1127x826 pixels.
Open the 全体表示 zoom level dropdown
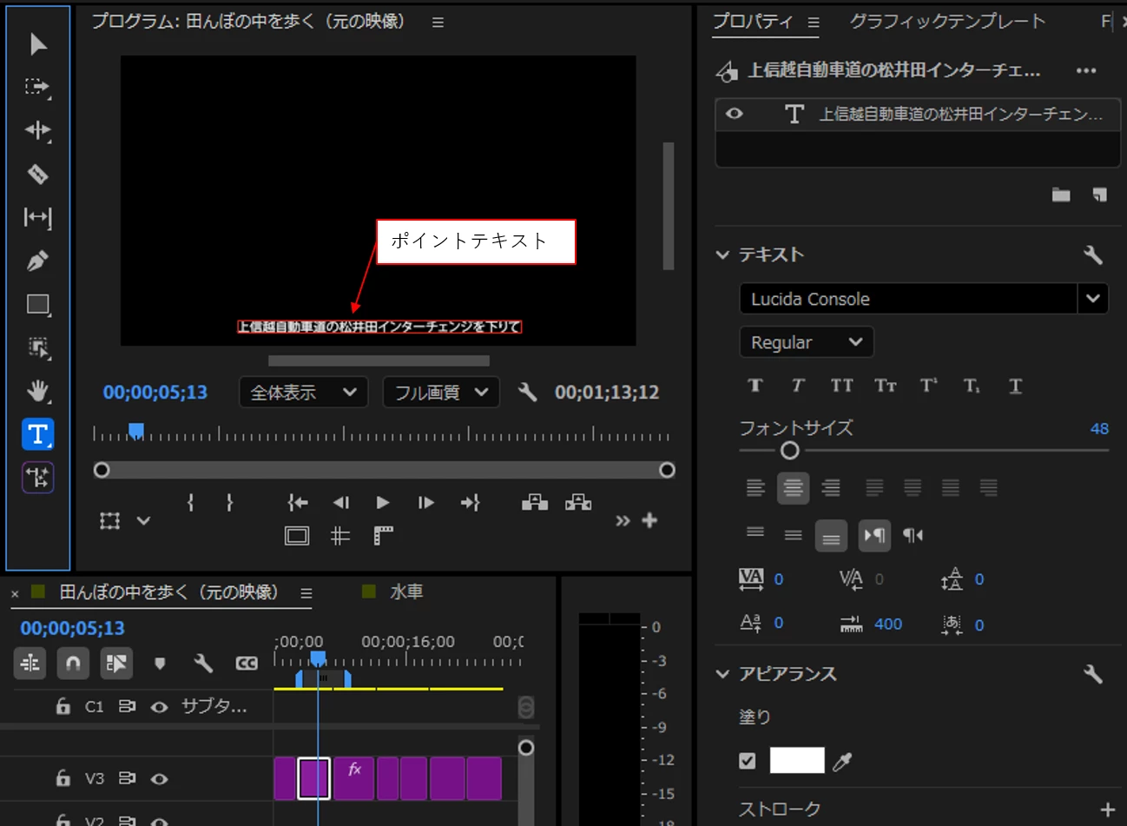point(304,393)
